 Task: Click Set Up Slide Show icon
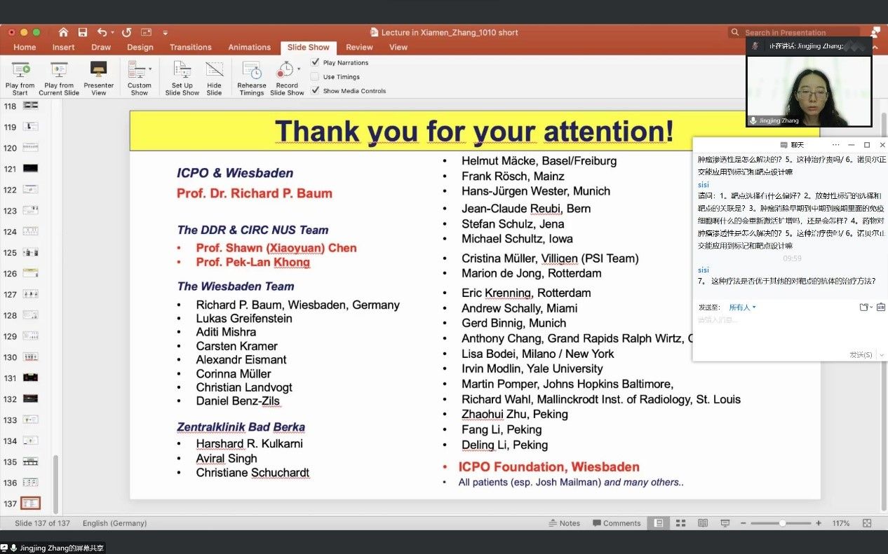click(x=182, y=70)
